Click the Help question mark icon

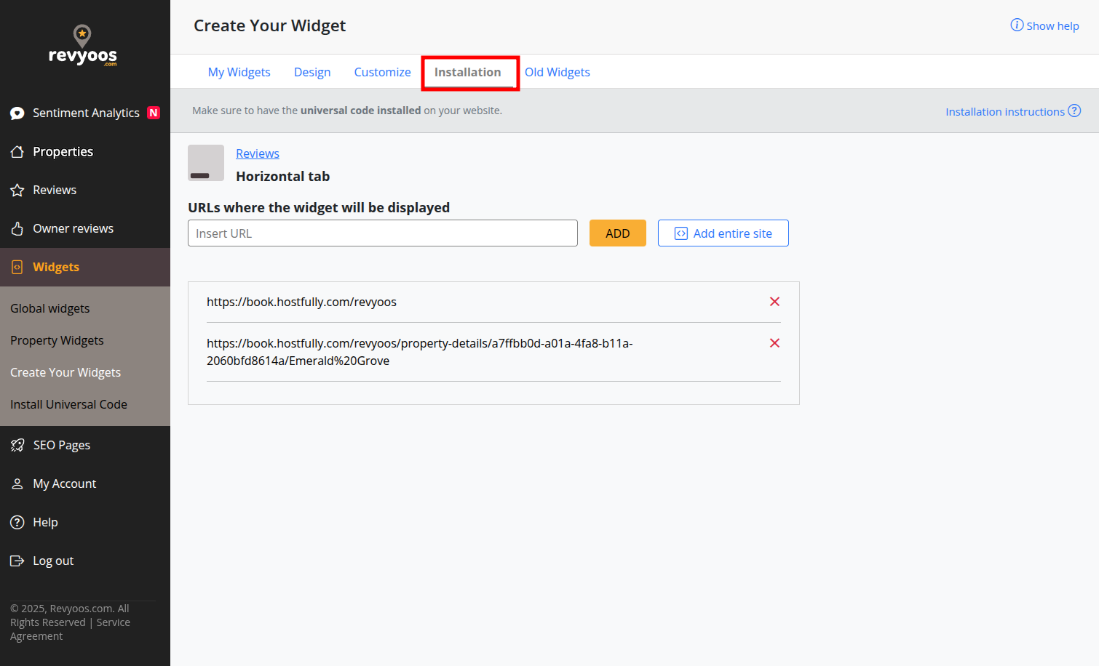17,522
